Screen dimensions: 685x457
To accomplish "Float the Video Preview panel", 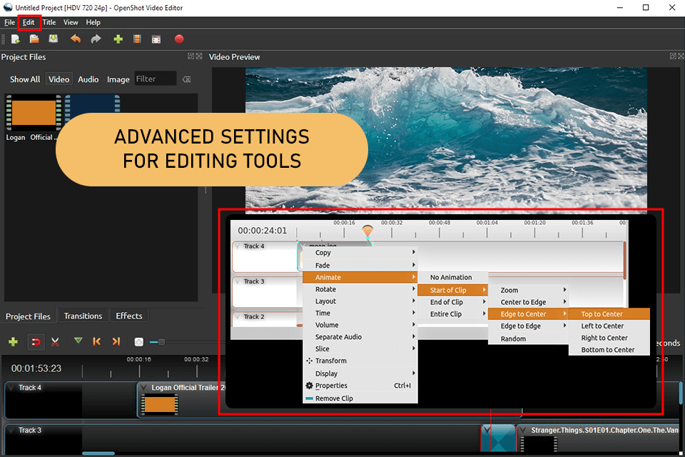I will click(x=673, y=56).
